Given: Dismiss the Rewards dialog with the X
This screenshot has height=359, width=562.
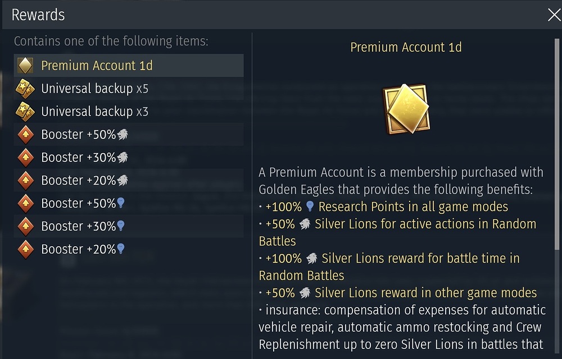Looking at the screenshot, I should (554, 15).
